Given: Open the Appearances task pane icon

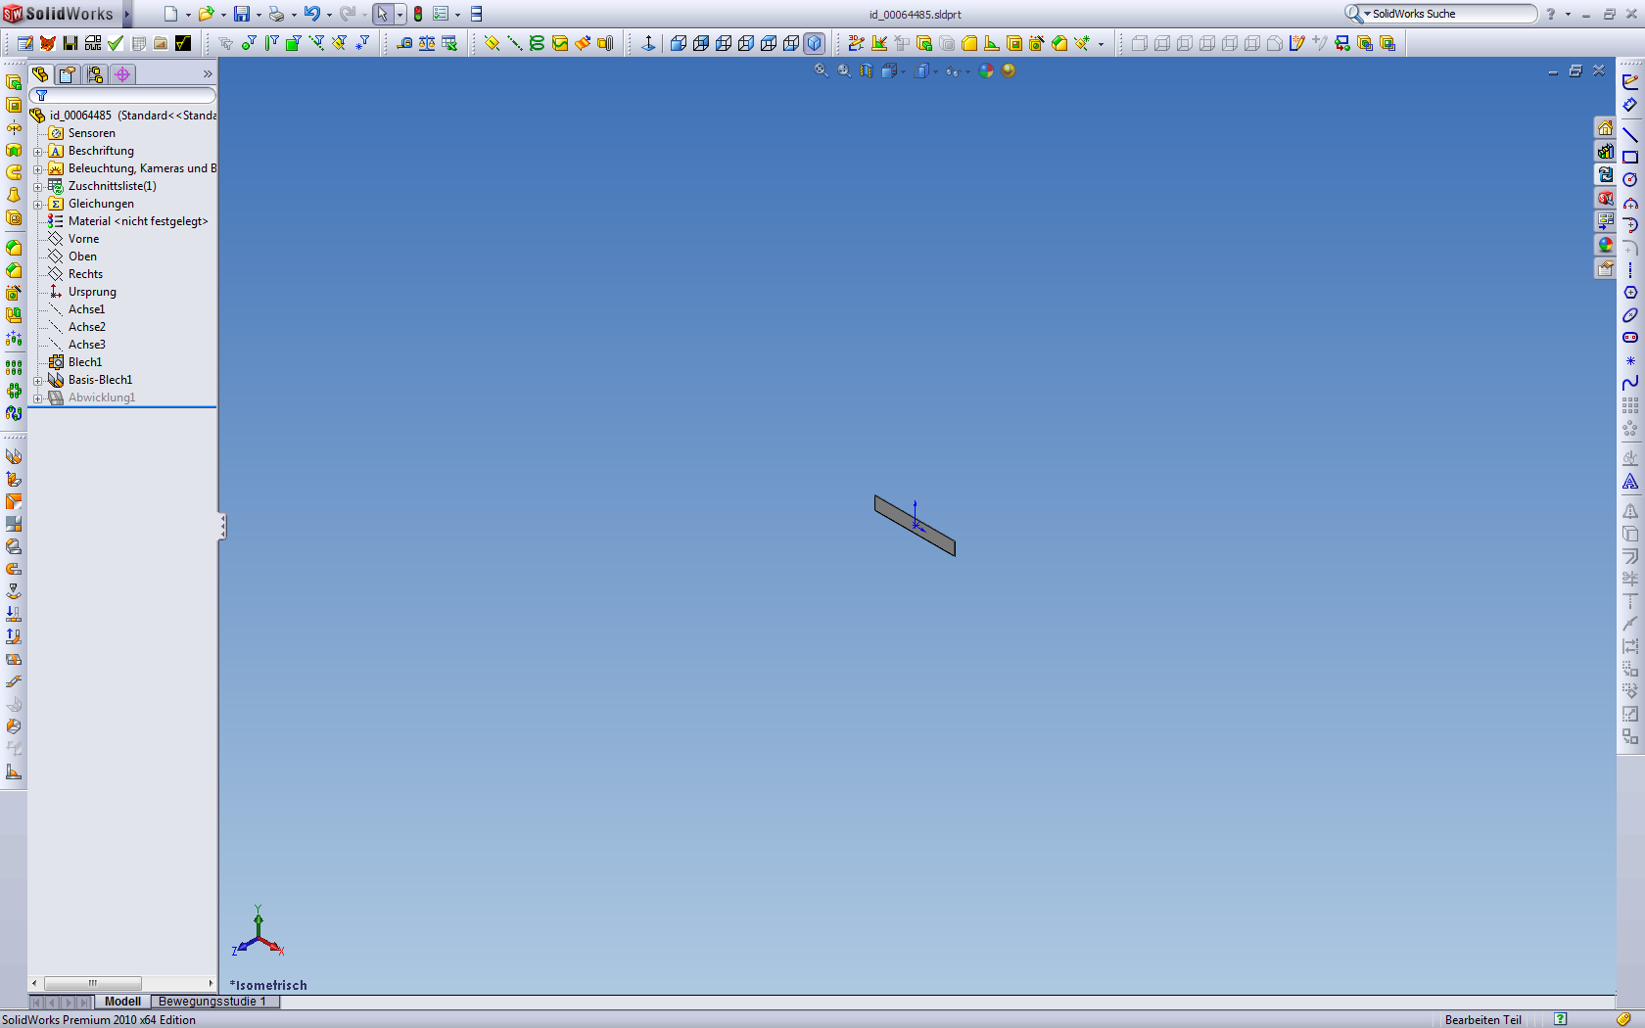Looking at the screenshot, I should point(1606,245).
